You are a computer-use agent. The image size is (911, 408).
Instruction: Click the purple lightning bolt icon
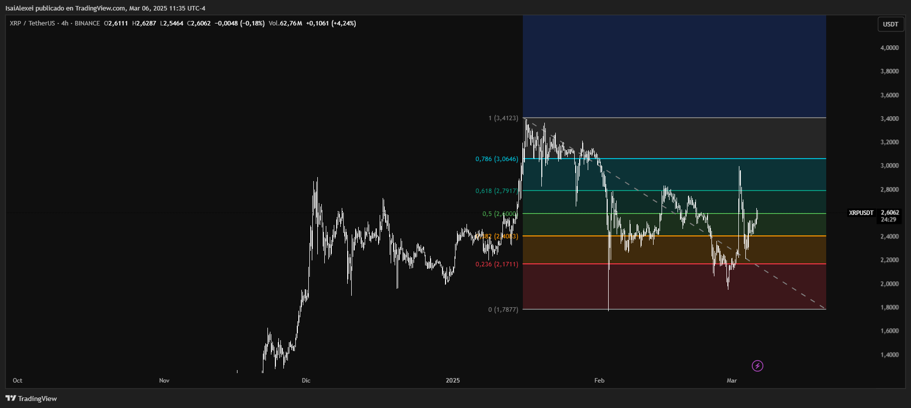click(x=757, y=366)
